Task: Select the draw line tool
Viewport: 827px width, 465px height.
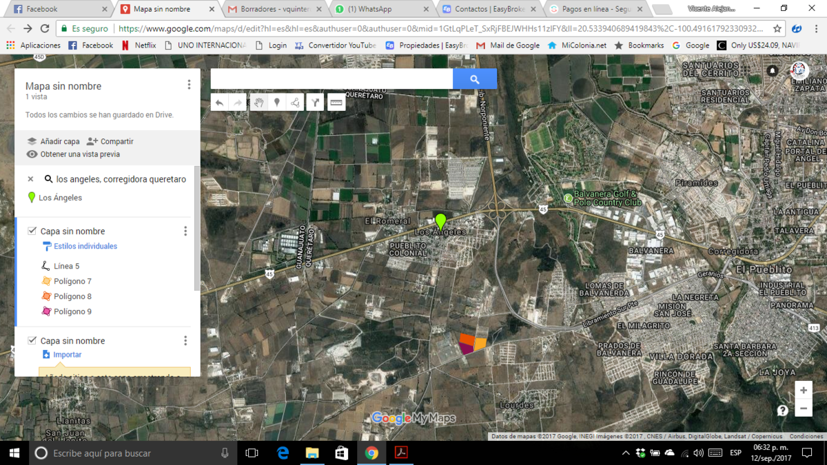Action: pos(296,103)
